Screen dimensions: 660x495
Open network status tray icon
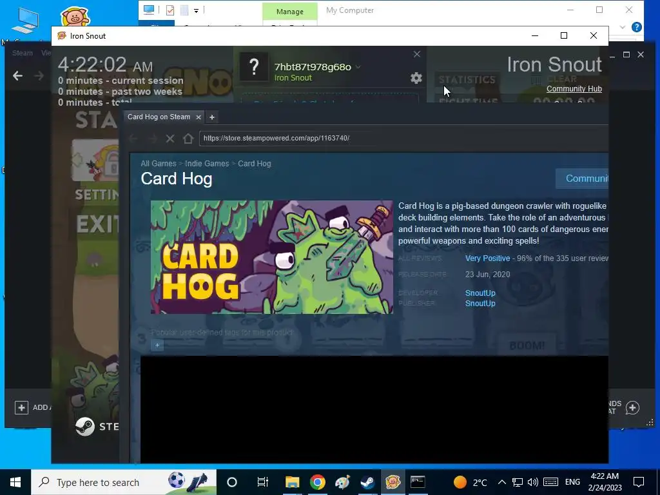pyautogui.click(x=518, y=482)
